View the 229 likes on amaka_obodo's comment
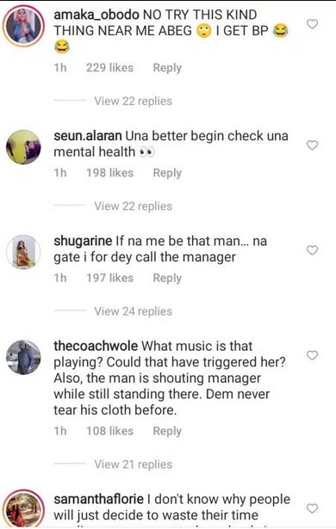 110,68
